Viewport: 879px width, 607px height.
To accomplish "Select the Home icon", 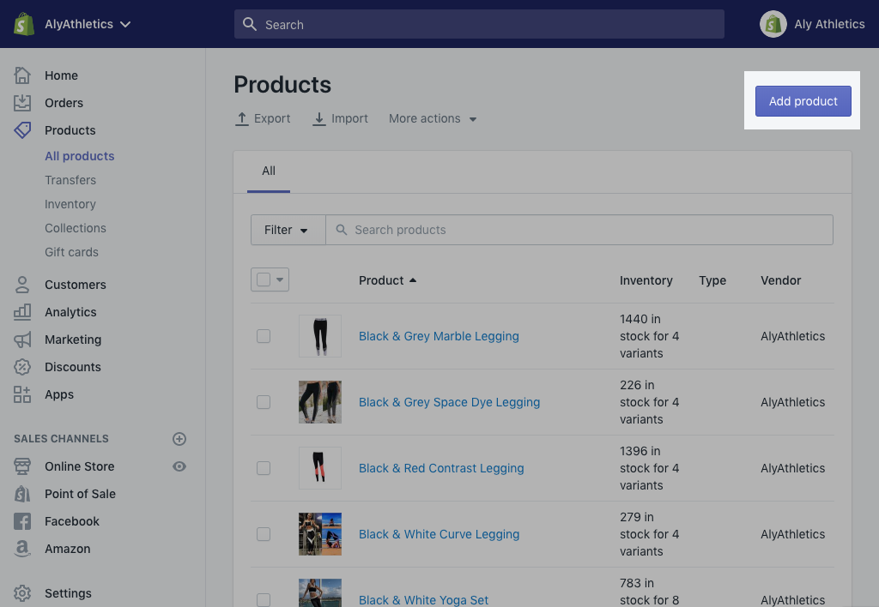I will [x=24, y=75].
